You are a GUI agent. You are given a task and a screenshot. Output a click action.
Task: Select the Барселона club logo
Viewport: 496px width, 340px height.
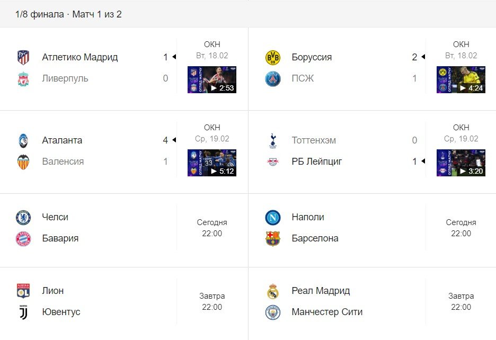[272, 238]
